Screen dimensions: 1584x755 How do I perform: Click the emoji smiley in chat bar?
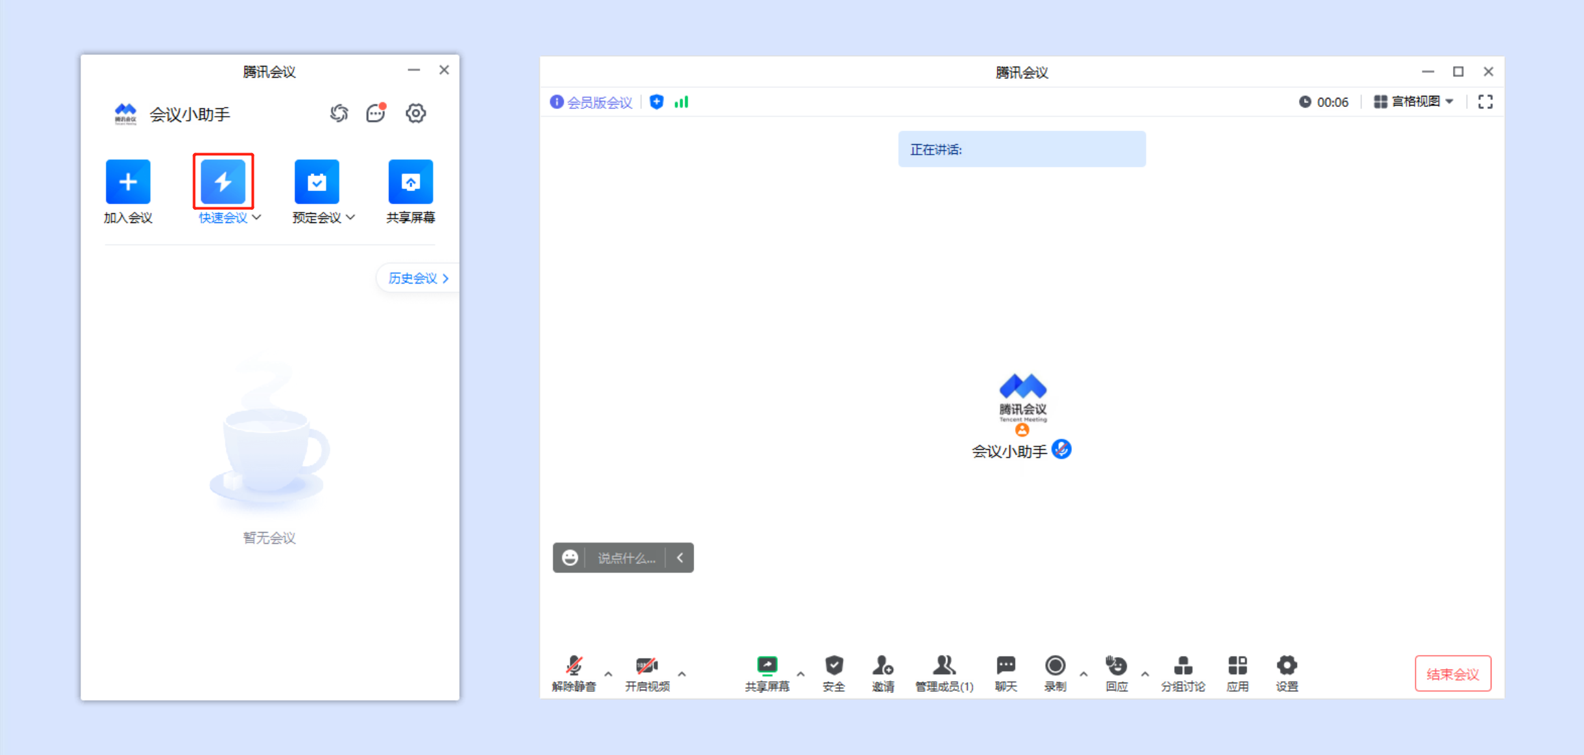click(570, 558)
